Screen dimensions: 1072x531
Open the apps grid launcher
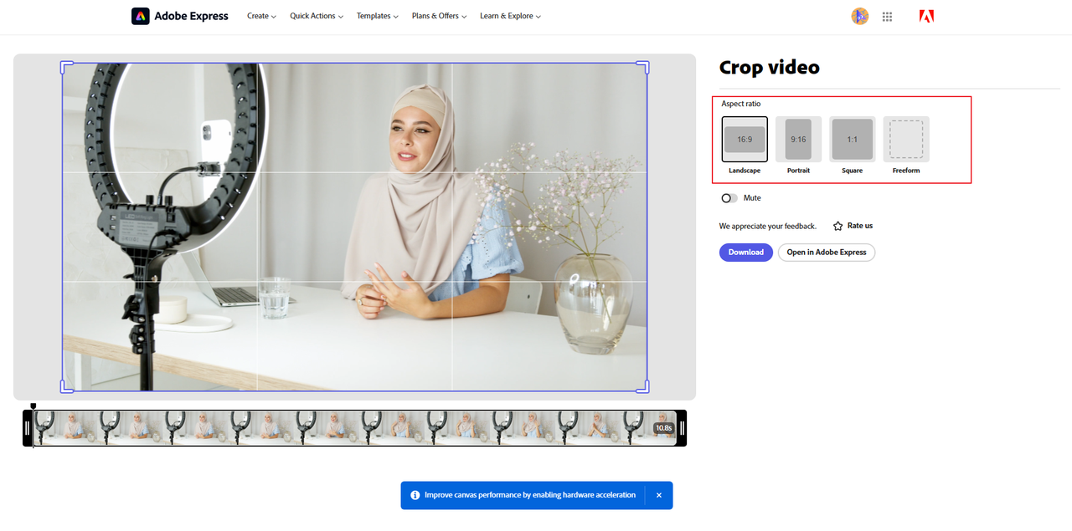[x=887, y=16]
